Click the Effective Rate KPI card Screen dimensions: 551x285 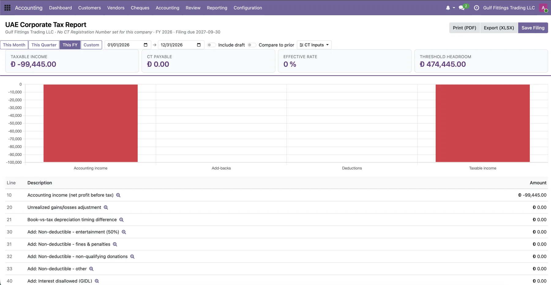[345, 61]
